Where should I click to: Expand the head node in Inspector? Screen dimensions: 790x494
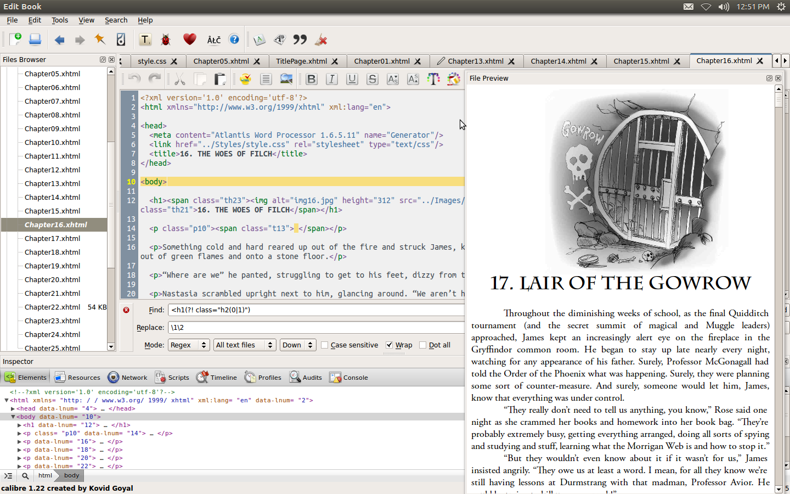13,408
